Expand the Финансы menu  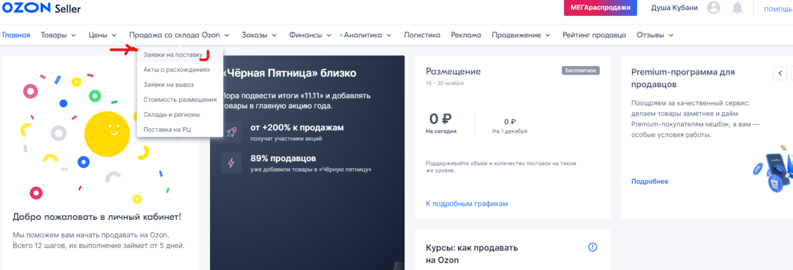tap(310, 35)
